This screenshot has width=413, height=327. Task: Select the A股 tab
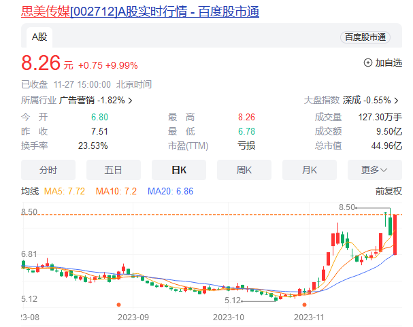point(39,37)
